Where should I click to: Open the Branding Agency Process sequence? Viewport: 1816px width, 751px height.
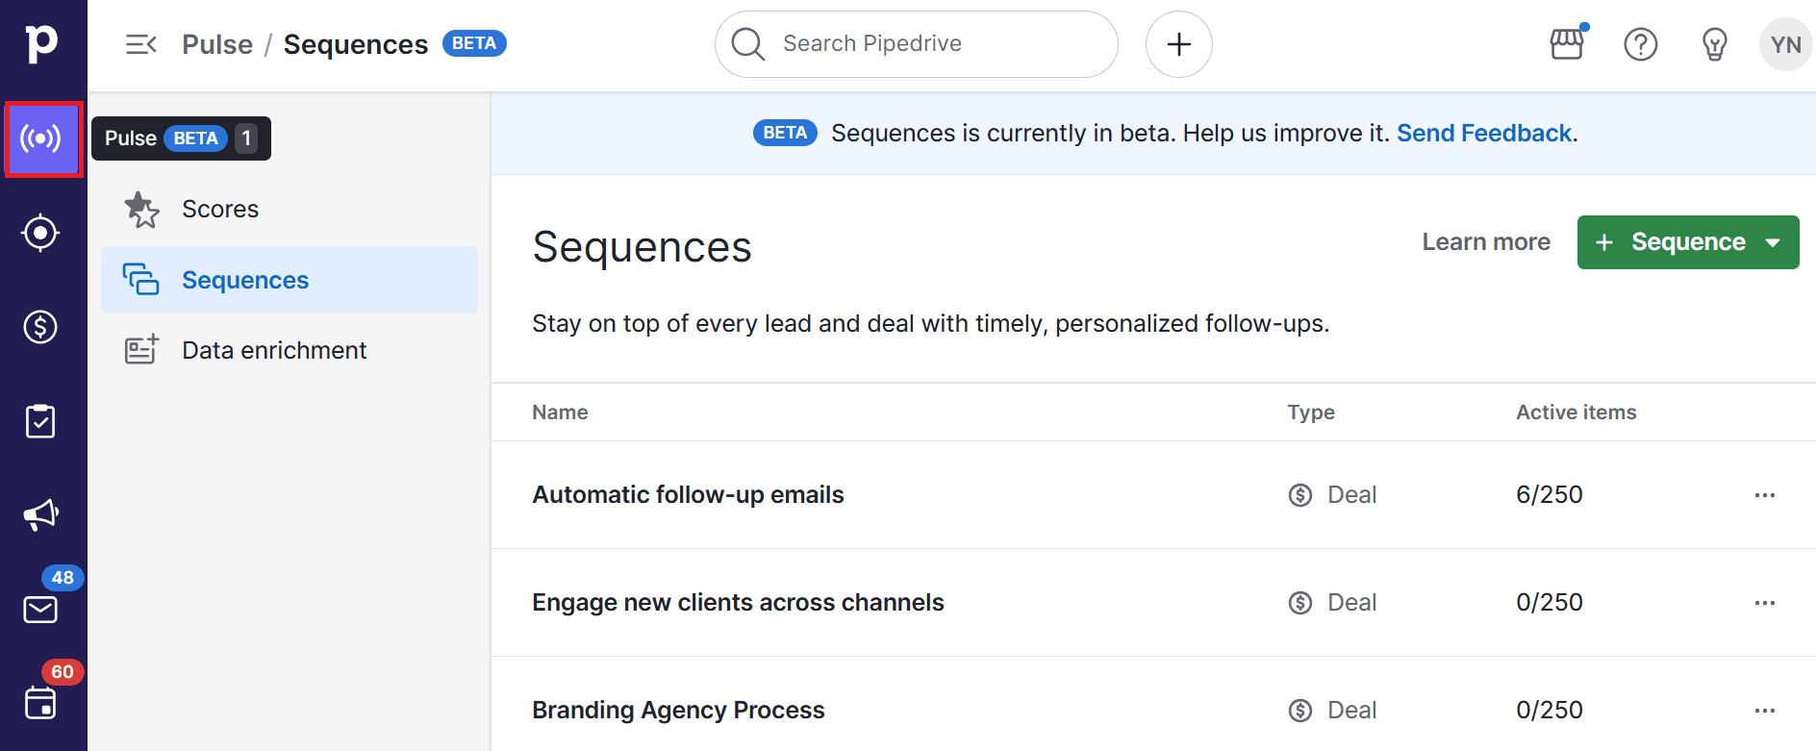point(678,710)
